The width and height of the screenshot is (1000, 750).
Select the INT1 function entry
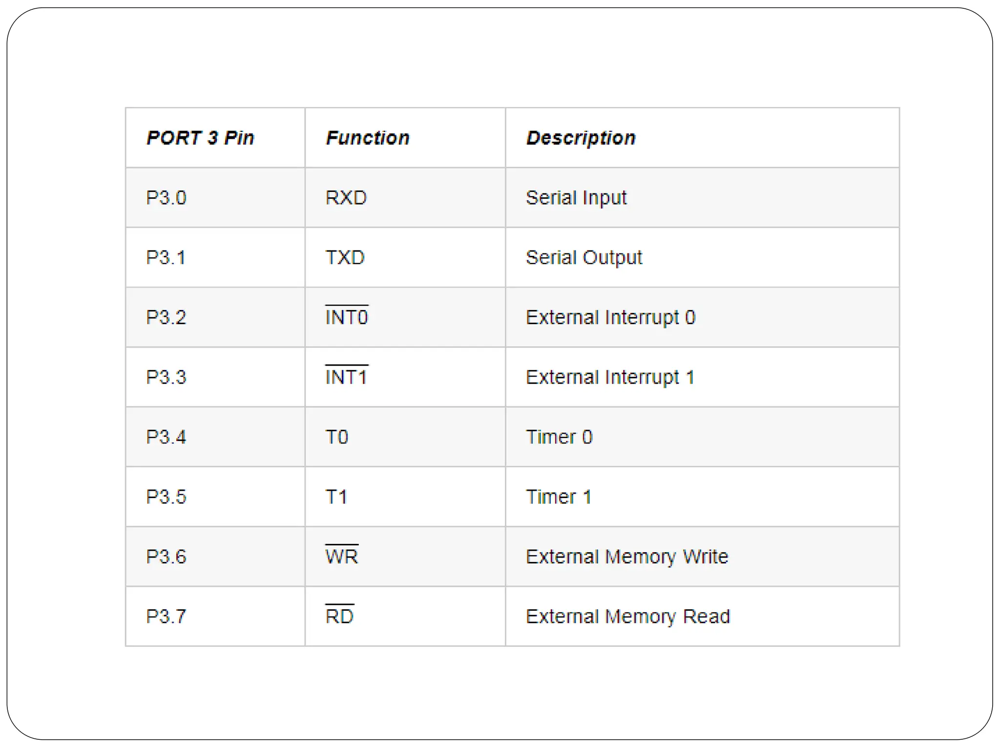coord(346,377)
